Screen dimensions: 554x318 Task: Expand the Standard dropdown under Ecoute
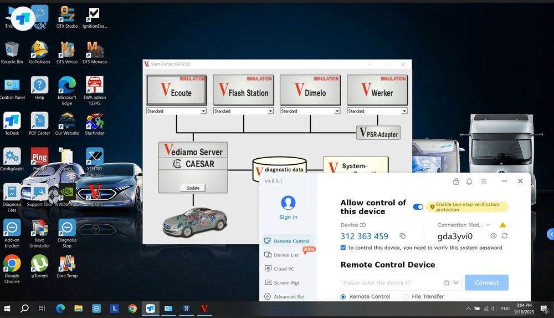[203, 111]
